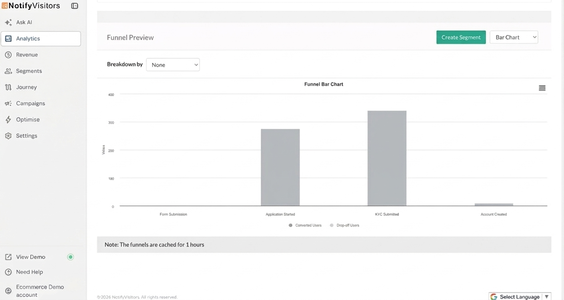Image resolution: width=564 pixels, height=300 pixels.
Task: Click the Ask AI sparkle icon
Action: coord(8,22)
